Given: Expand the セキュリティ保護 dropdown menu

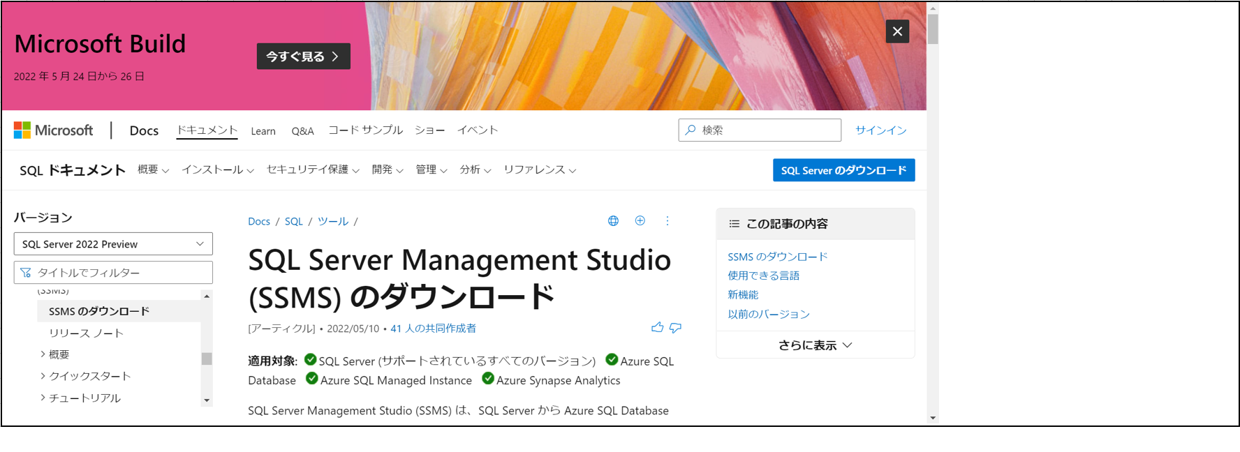Looking at the screenshot, I should click(313, 169).
